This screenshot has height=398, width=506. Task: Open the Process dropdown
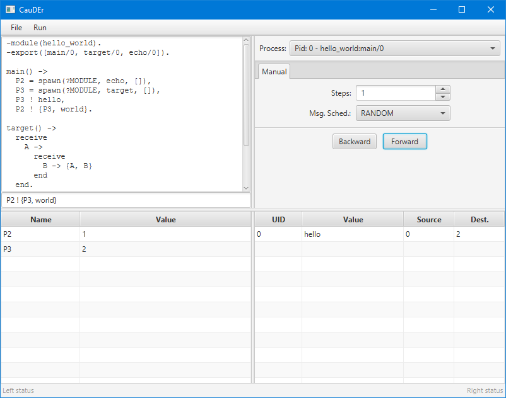pos(395,48)
